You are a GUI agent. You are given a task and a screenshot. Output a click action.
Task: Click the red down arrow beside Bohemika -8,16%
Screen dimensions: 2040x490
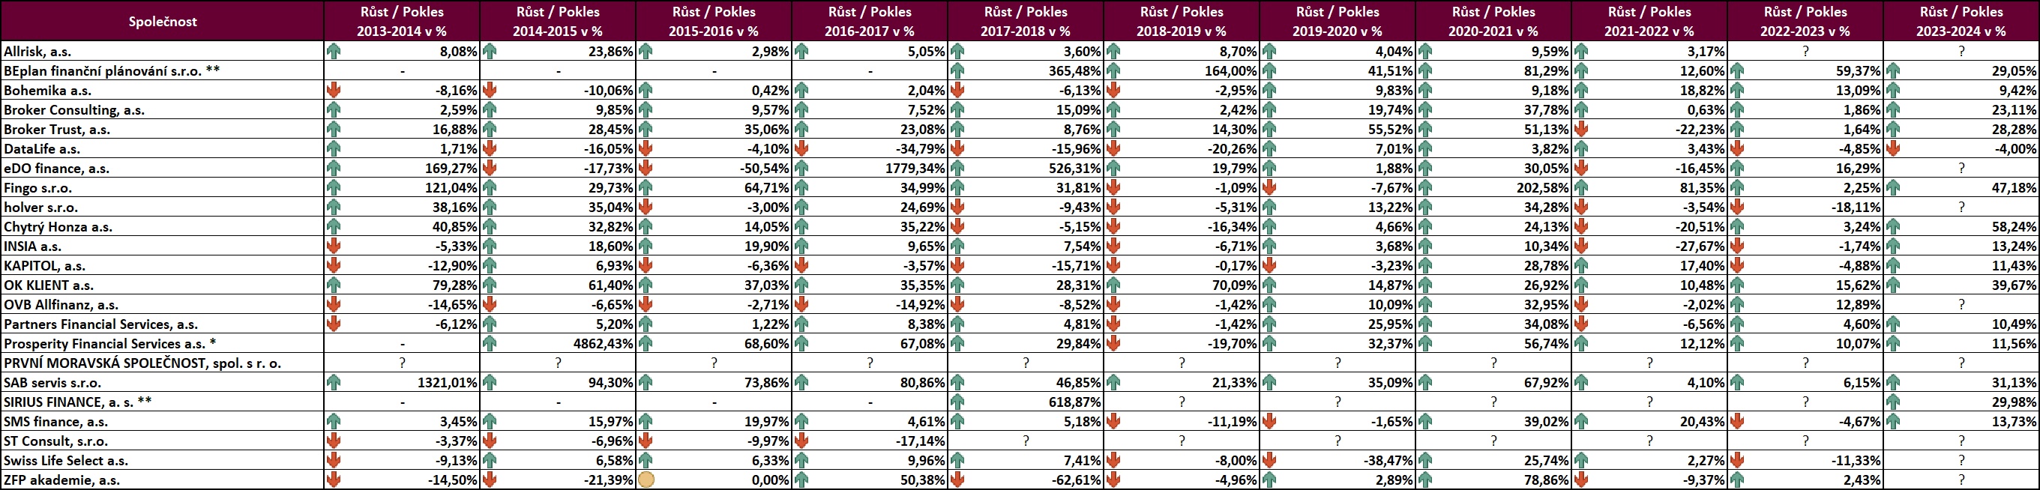click(x=334, y=90)
